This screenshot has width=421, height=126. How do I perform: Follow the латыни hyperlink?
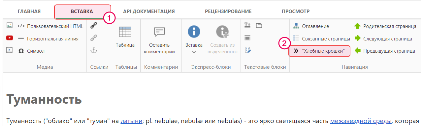(131, 121)
